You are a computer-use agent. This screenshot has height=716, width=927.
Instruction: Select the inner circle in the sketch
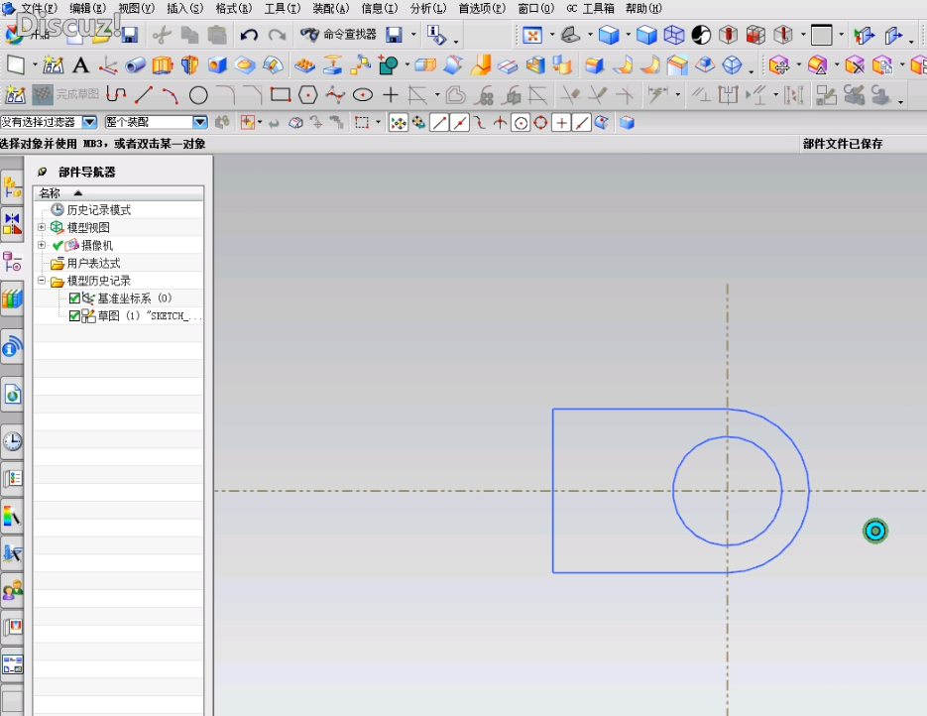(673, 491)
